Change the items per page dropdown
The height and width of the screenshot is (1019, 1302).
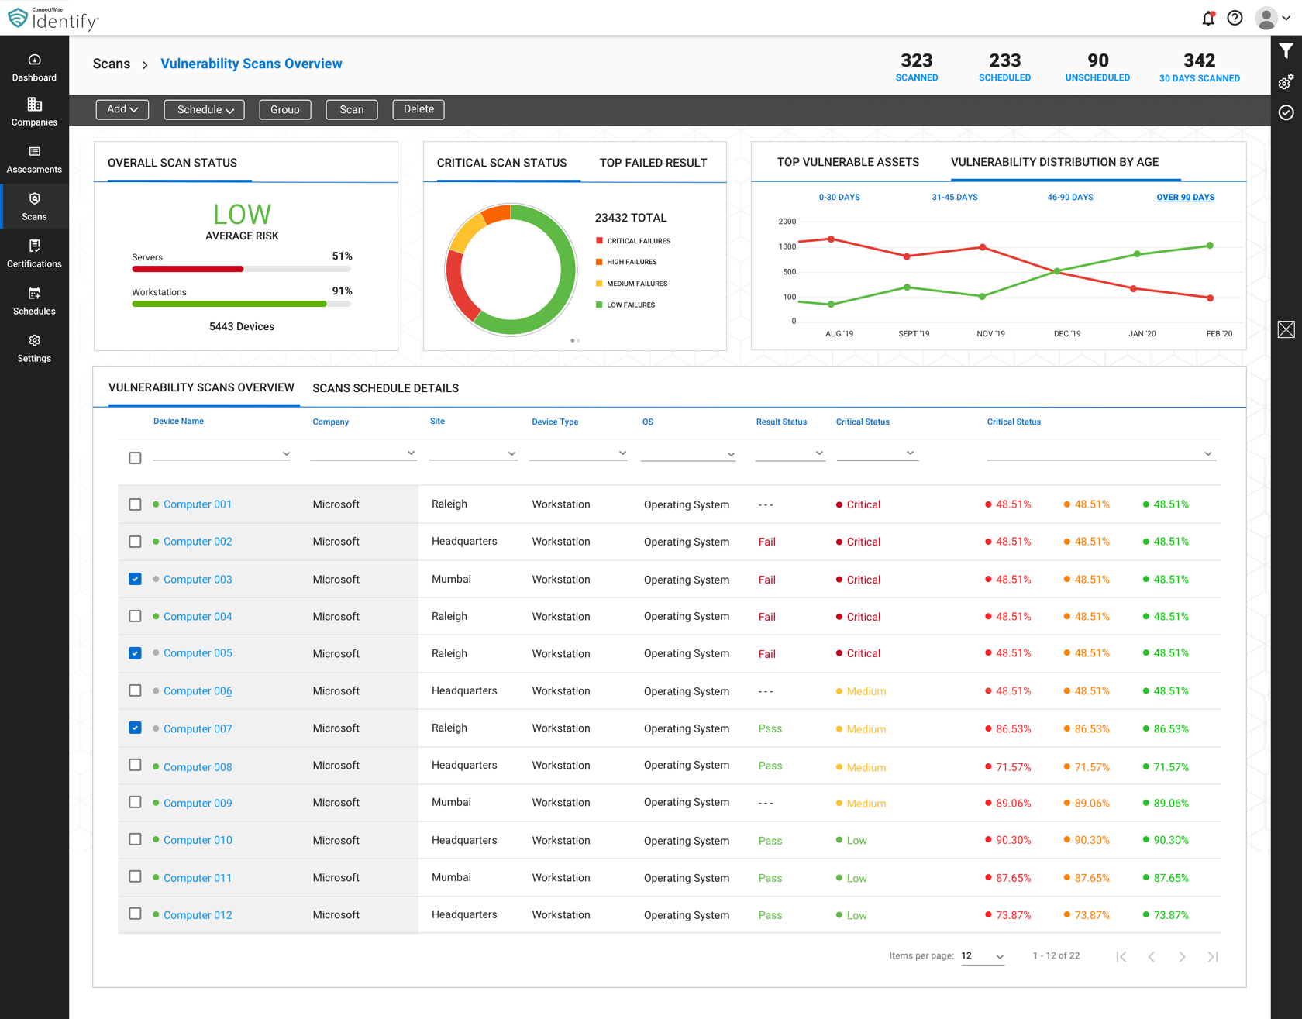click(983, 956)
